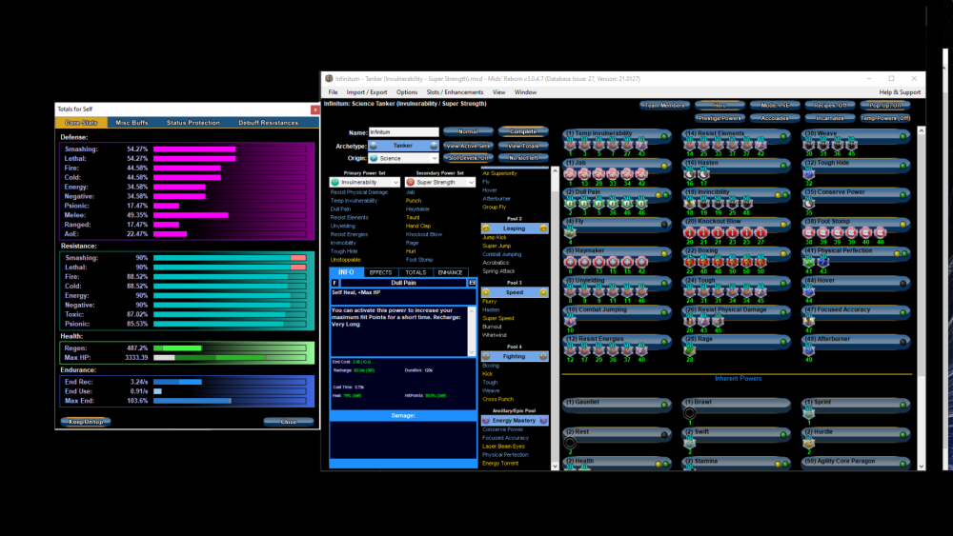The width and height of the screenshot is (953, 536).
Task: Click the Name field containing Infinitum
Action: [404, 132]
